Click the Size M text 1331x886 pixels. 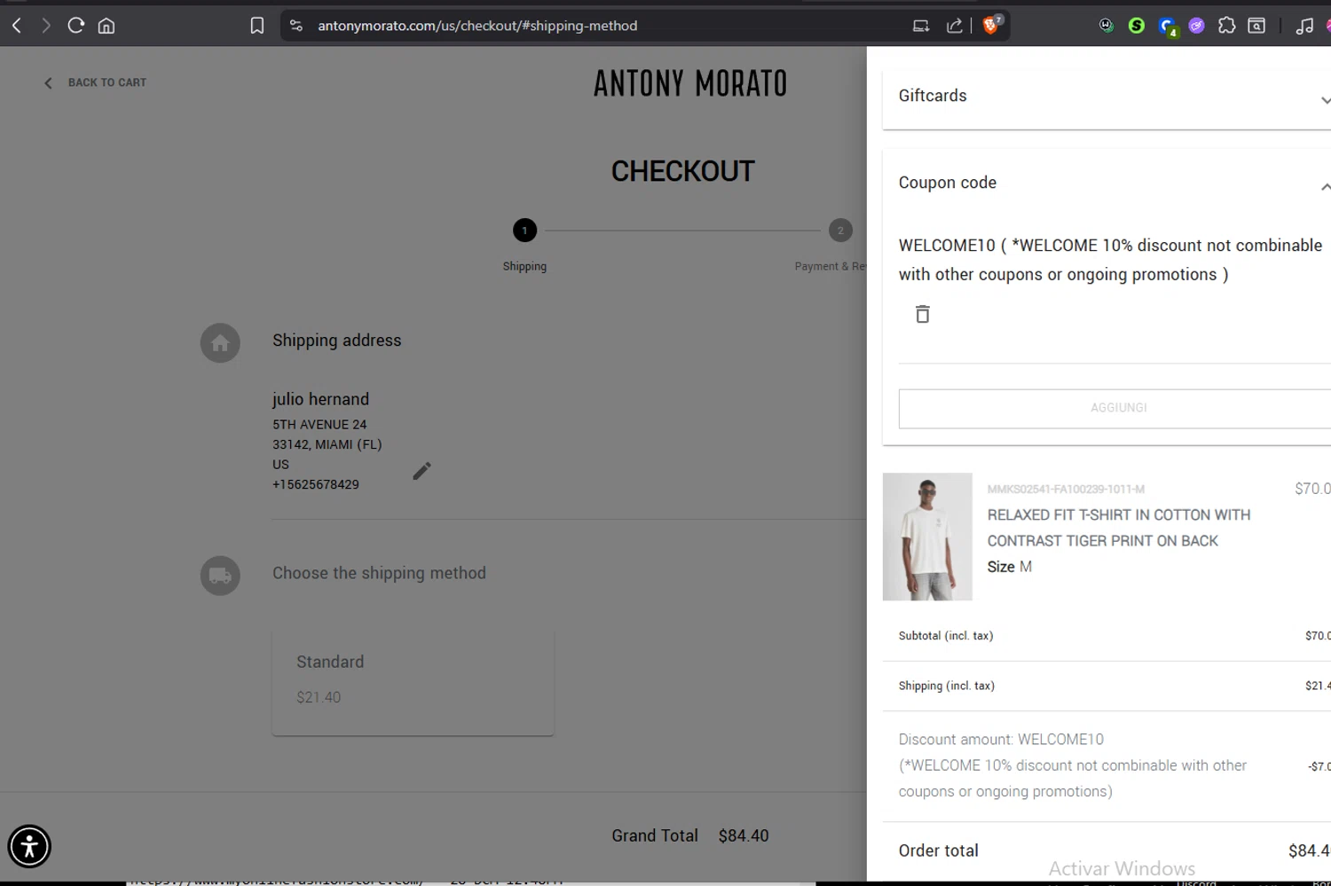click(1010, 567)
